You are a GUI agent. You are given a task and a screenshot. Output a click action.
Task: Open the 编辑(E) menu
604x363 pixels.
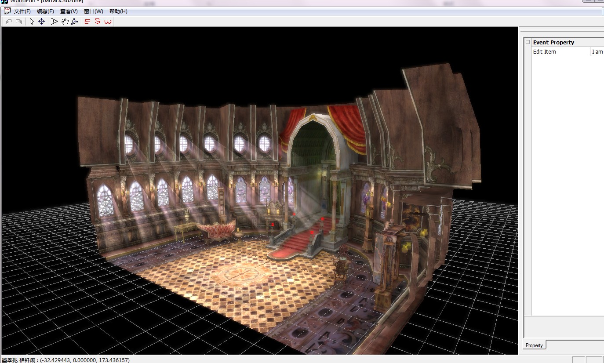[46, 11]
